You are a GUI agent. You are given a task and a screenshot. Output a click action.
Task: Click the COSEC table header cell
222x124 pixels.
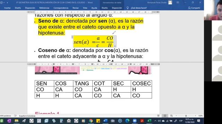141,83
